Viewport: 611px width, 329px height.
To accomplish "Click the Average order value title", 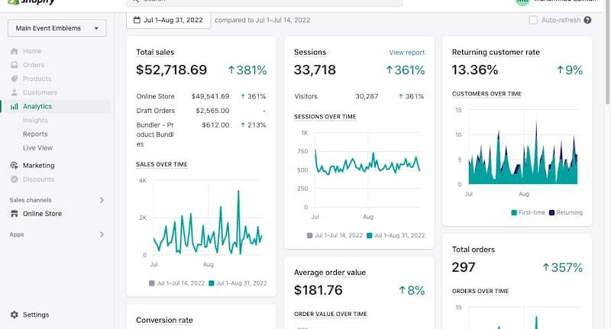I will point(330,273).
